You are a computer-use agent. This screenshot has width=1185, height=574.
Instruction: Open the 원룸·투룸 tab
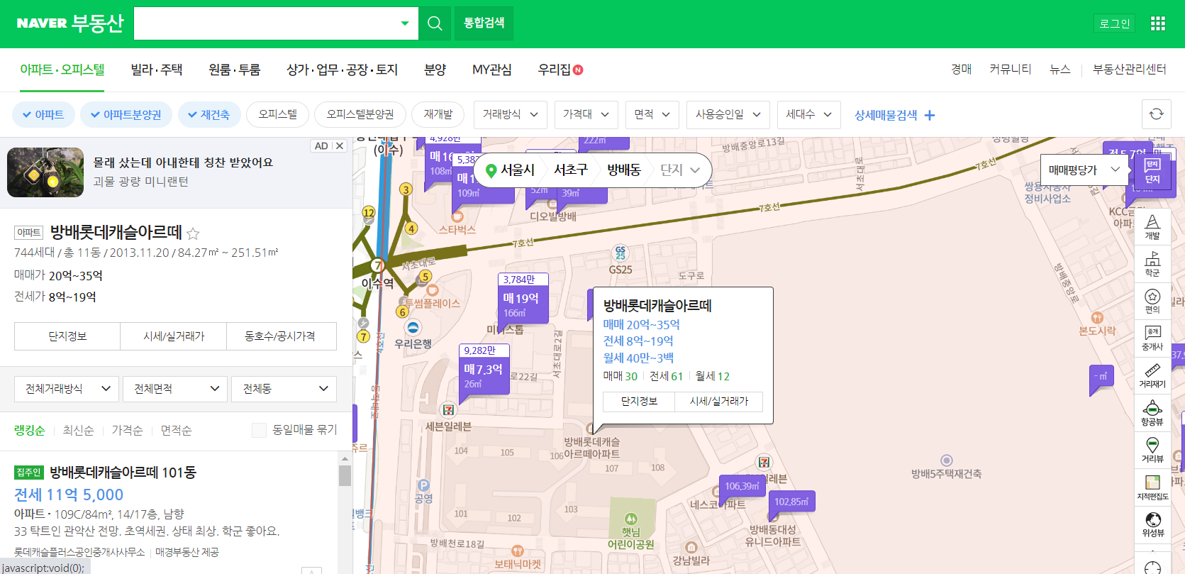pos(234,70)
